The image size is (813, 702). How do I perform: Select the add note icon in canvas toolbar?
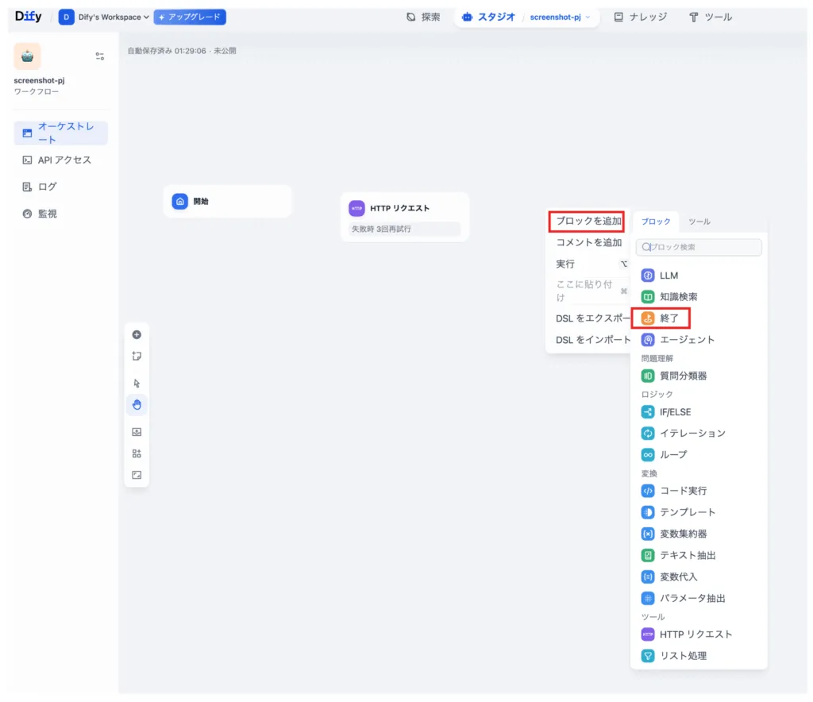(x=137, y=357)
